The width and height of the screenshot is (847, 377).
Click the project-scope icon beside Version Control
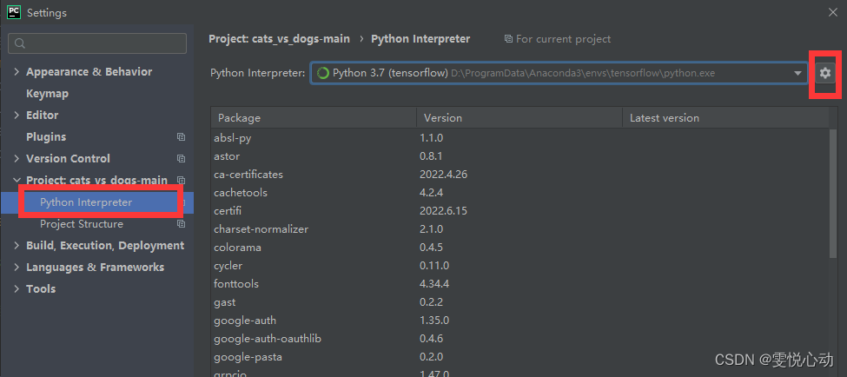[181, 159]
